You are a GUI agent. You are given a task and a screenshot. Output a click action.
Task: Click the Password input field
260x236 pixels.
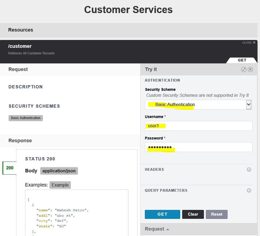tap(198, 147)
